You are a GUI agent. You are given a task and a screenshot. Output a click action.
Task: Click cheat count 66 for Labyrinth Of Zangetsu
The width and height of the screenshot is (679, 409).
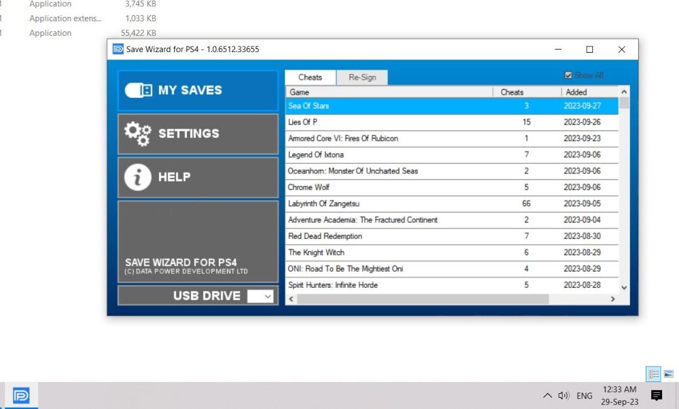[526, 203]
